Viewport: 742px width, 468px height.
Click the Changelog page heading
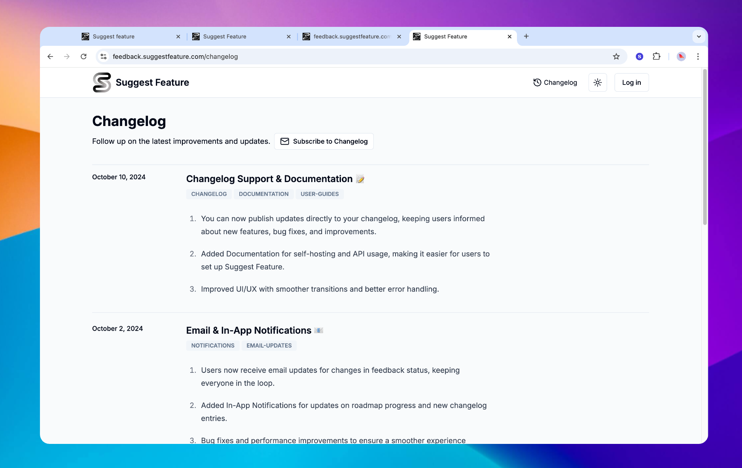tap(129, 121)
